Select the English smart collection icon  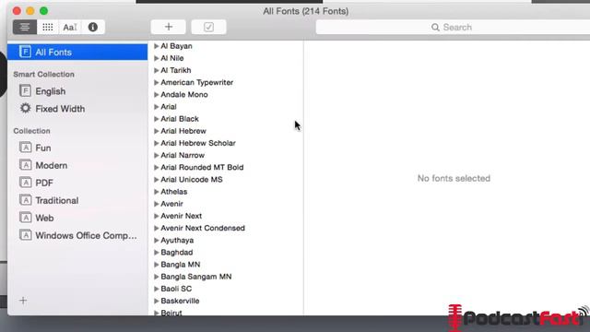[25, 90]
